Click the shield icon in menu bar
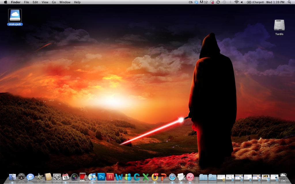 coord(212,2)
